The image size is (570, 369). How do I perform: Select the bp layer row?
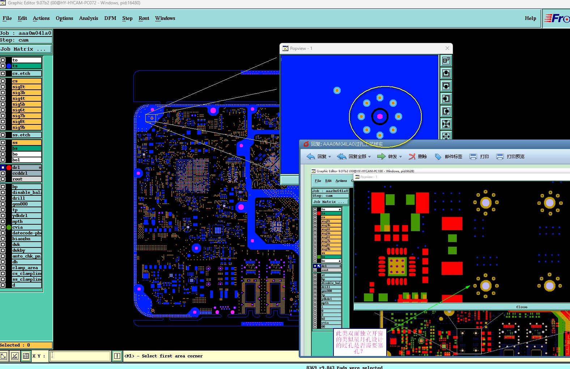pyautogui.click(x=27, y=187)
